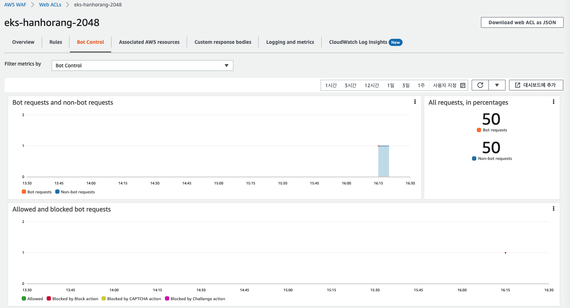Image resolution: width=570 pixels, height=308 pixels.
Task: Click the Allowed and blocked bot requests title
Action: 62,209
